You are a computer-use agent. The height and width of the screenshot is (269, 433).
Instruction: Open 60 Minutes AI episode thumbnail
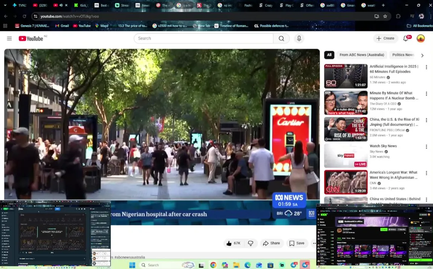point(346,76)
